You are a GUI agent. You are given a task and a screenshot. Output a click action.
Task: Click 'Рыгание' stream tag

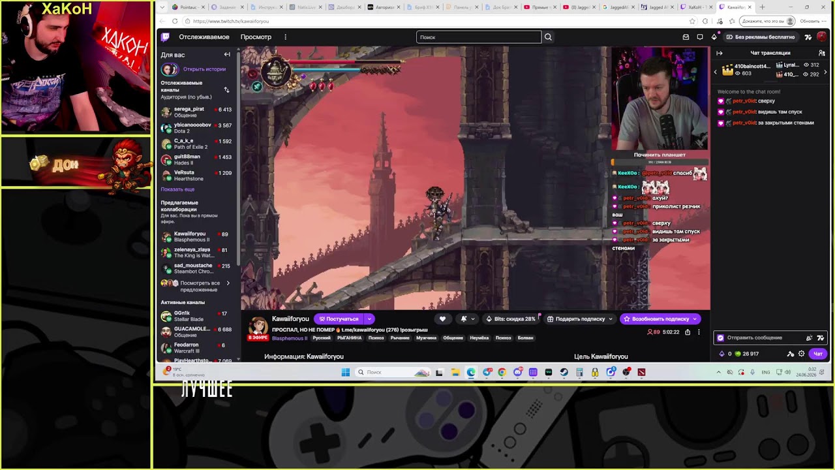pos(400,338)
